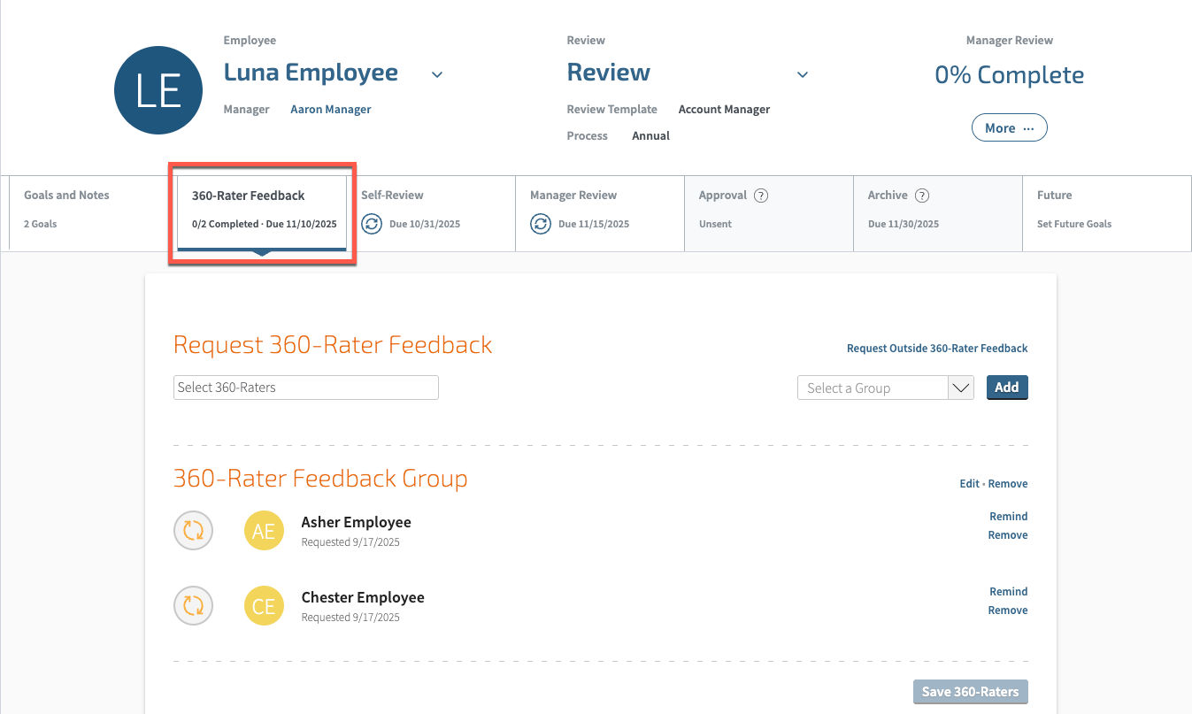Click Requested 9/17/2025 under Chester Employee
The height and width of the screenshot is (714, 1192).
tap(350, 618)
